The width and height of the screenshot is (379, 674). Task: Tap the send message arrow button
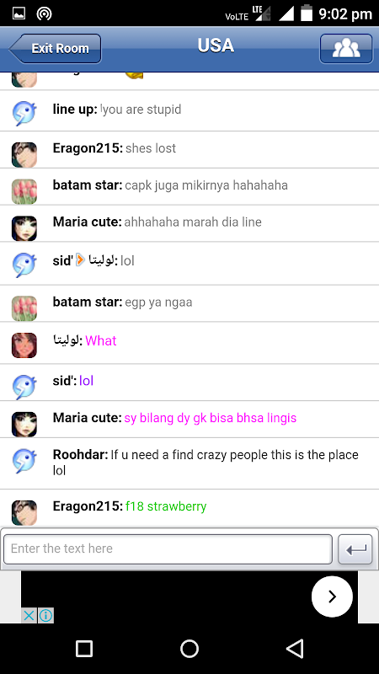click(x=355, y=549)
